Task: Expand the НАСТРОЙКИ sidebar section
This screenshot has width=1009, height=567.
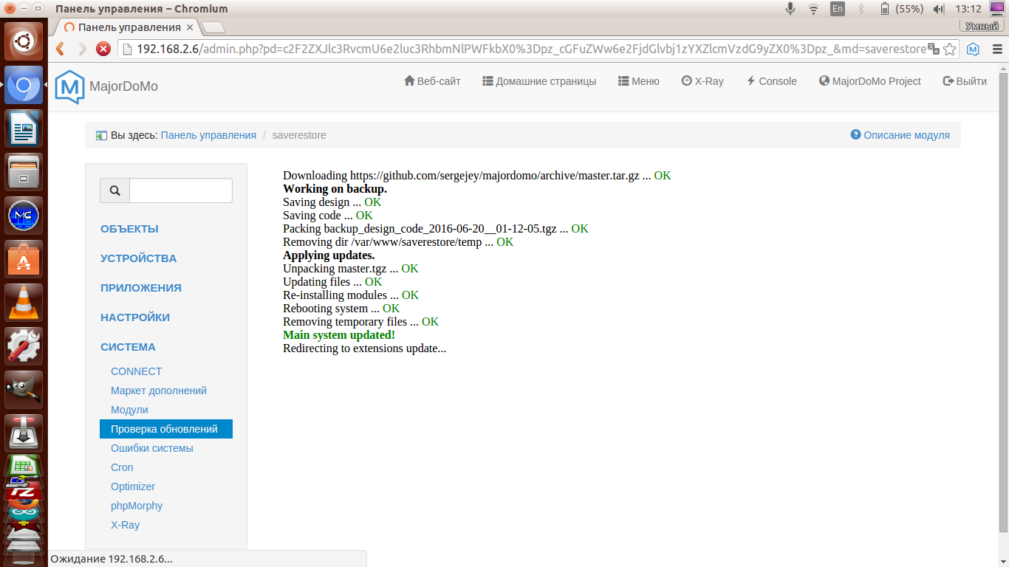Action: 135,317
